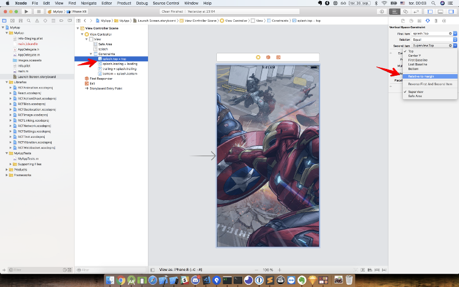Zoom out the canvas with minus
Screen dimensions: 459x287
pyautogui.click(x=256, y=270)
